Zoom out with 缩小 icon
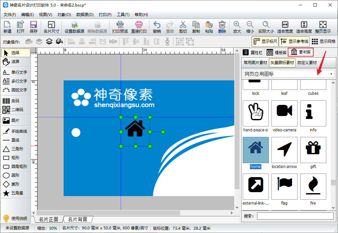This screenshot has width=338, height=233. click(250, 27)
